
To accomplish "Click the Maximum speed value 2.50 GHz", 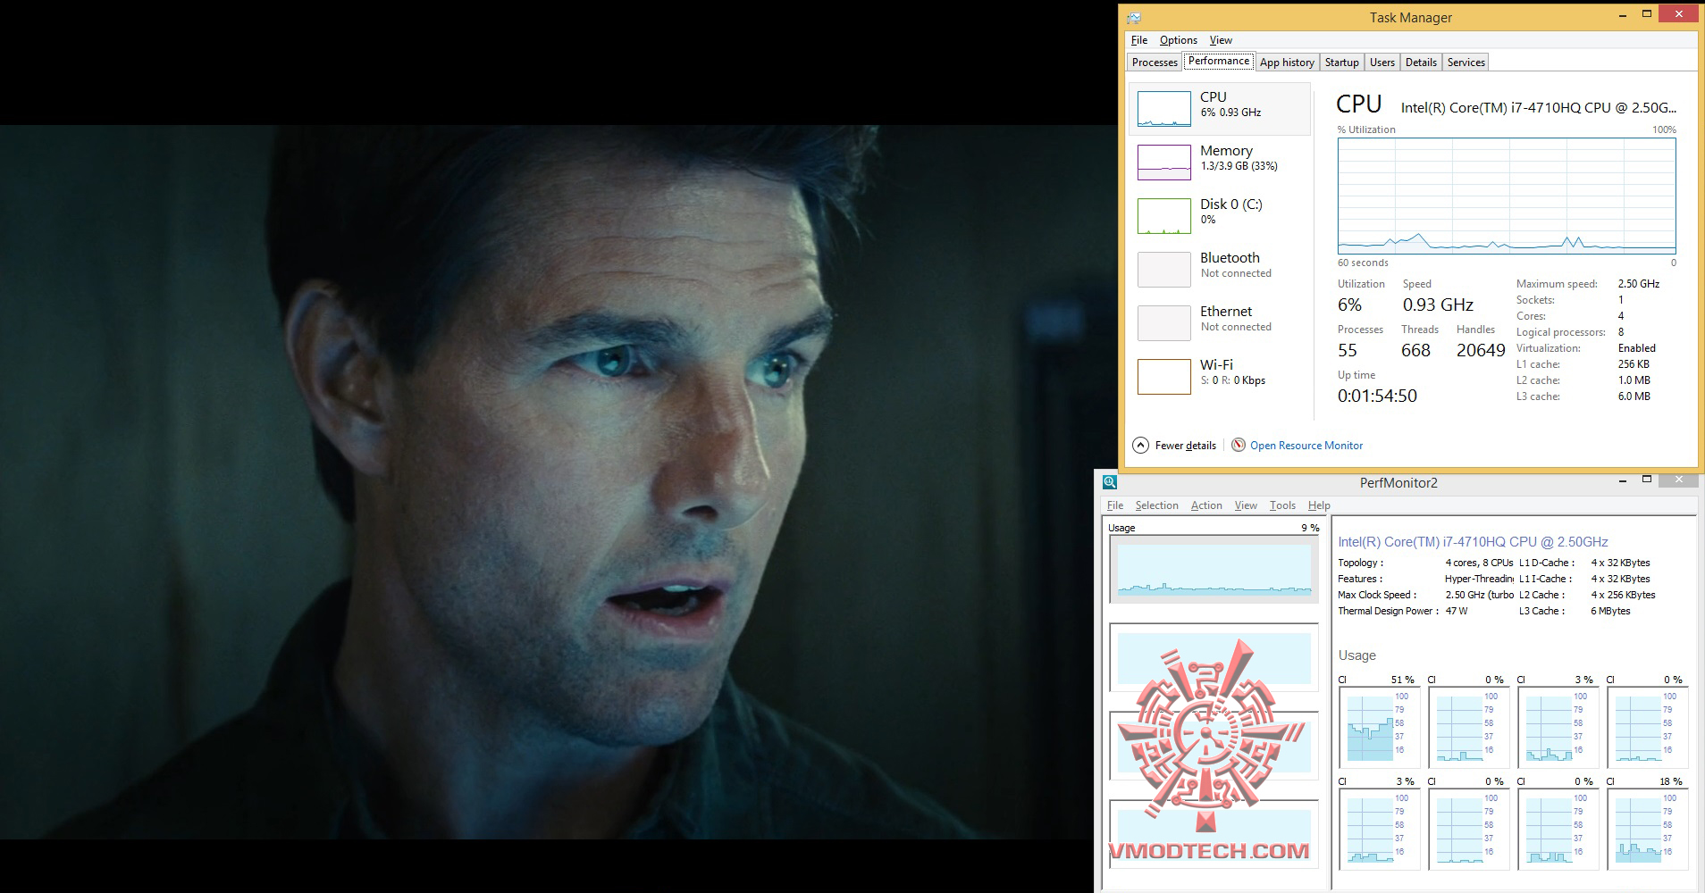I will (x=1639, y=284).
